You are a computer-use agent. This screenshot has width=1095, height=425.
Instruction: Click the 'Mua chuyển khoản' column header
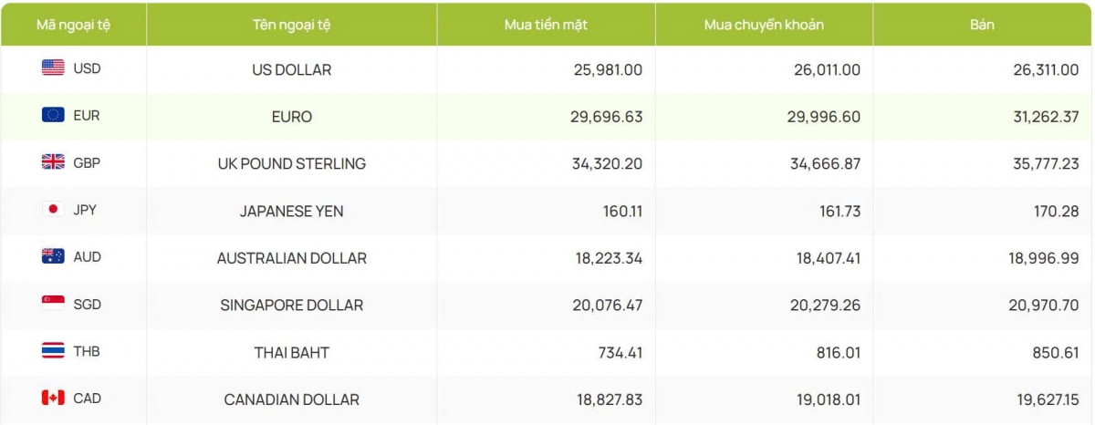coord(764,25)
